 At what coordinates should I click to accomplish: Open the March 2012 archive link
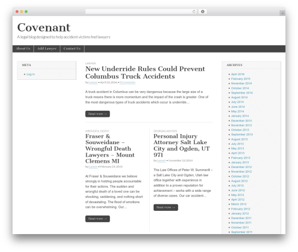[238, 204]
